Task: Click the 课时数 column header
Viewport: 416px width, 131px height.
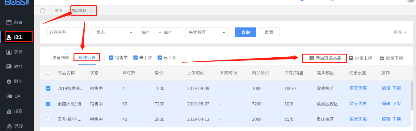Action: [x=129, y=73]
